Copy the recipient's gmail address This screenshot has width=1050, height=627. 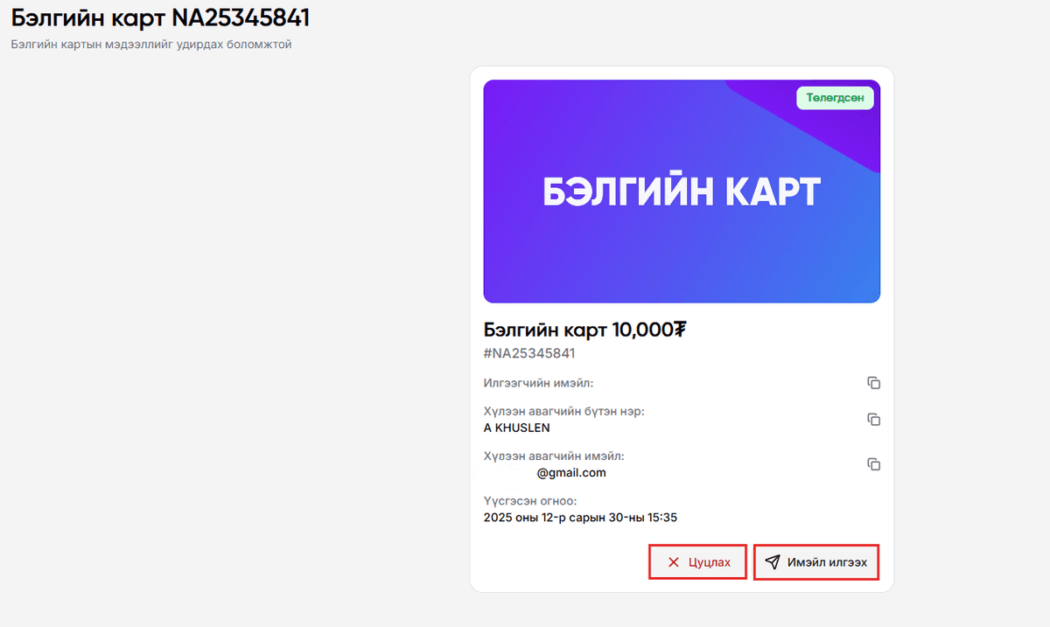(873, 464)
